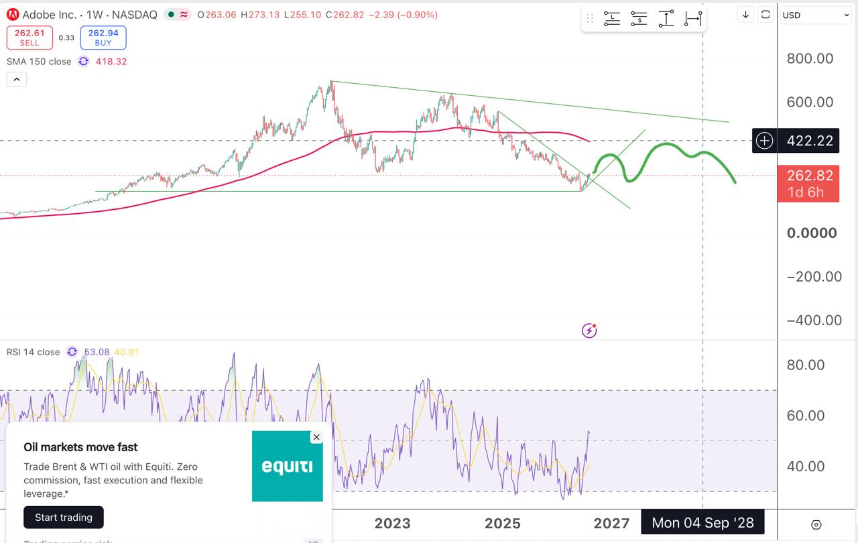Open chart settings gear at bottom right
The image size is (858, 543).
816,524
